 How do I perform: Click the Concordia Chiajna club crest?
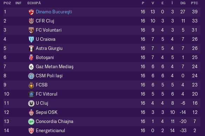[x=31, y=122]
